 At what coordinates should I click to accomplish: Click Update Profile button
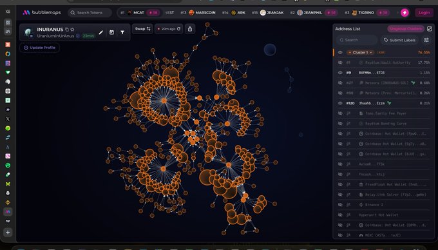[x=39, y=48]
